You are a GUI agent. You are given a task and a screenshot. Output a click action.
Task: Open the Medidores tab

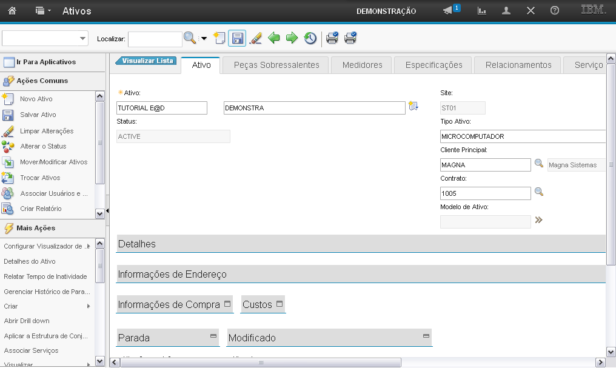point(362,65)
